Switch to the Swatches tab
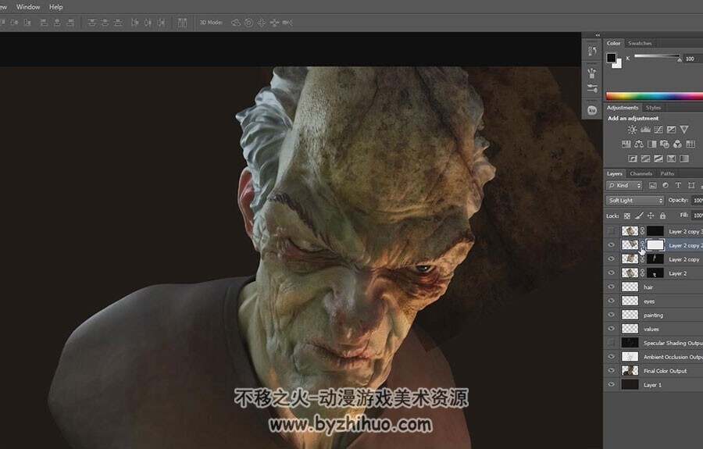 point(640,44)
